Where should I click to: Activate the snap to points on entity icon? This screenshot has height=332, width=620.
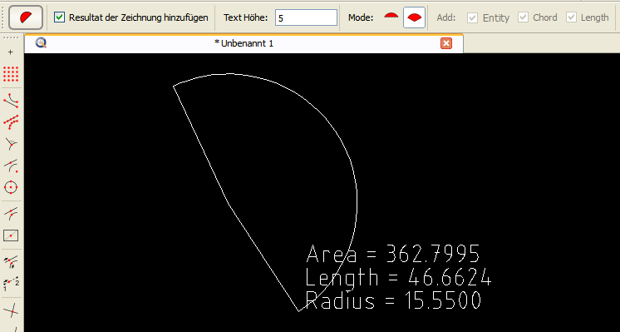tap(11, 122)
